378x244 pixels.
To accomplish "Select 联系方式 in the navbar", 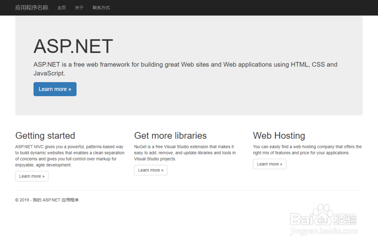I will [101, 8].
